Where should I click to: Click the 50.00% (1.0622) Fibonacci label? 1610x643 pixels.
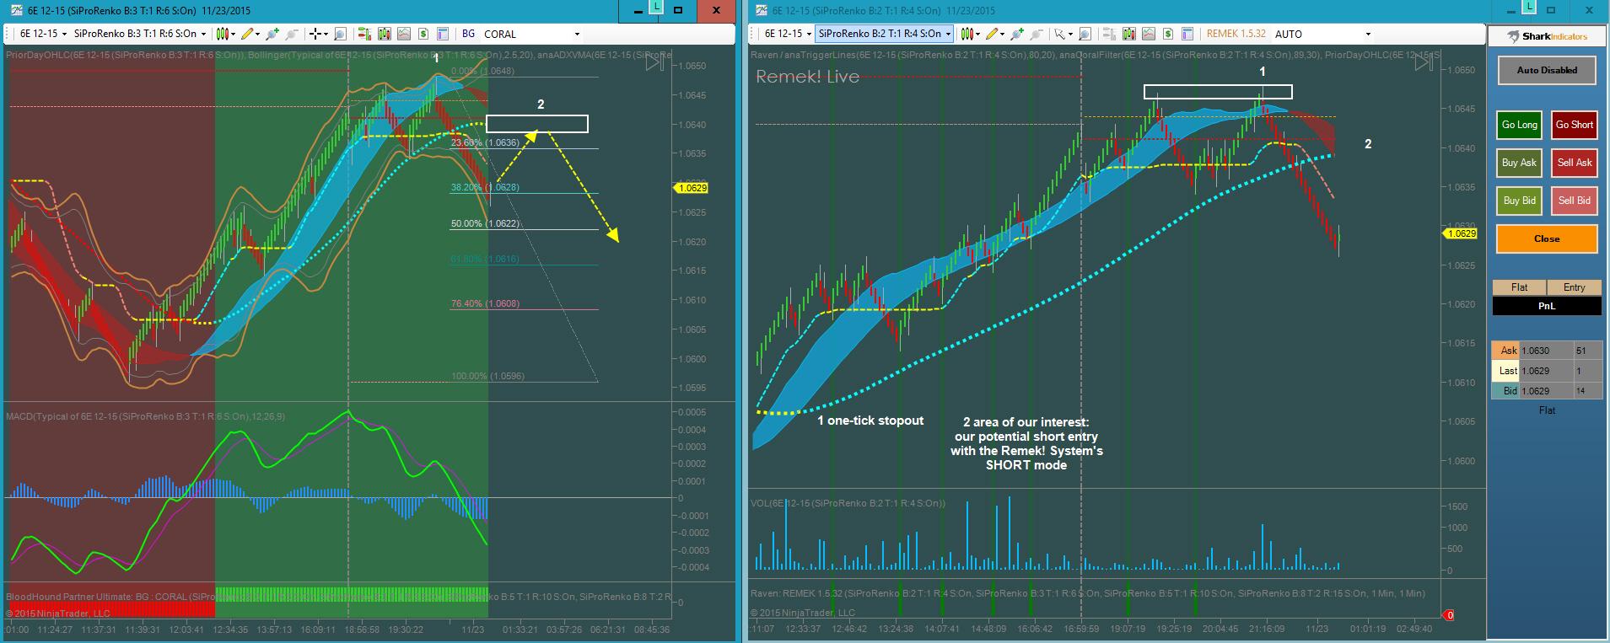(x=485, y=223)
